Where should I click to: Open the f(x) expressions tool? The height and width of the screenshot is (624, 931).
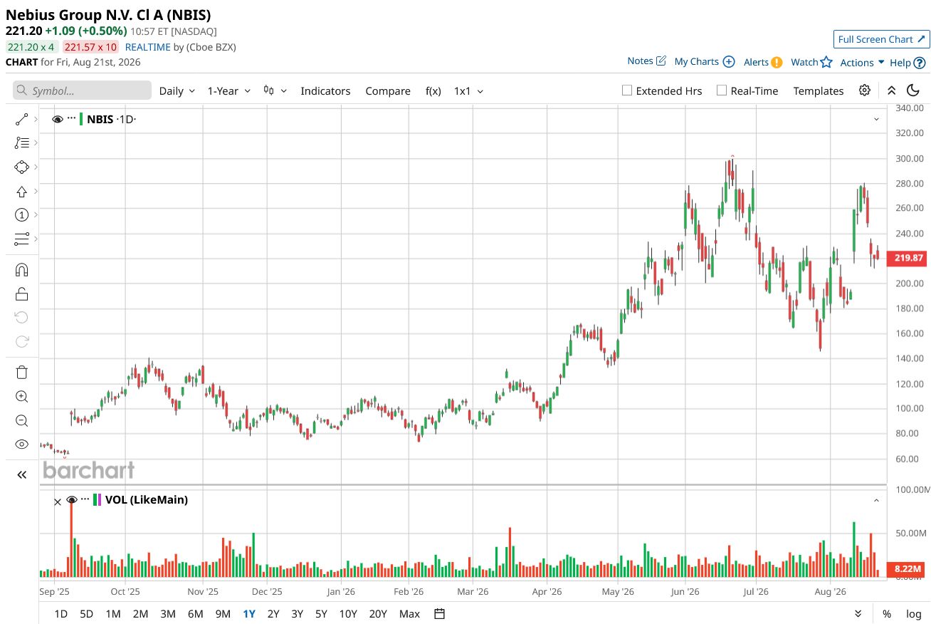point(433,90)
